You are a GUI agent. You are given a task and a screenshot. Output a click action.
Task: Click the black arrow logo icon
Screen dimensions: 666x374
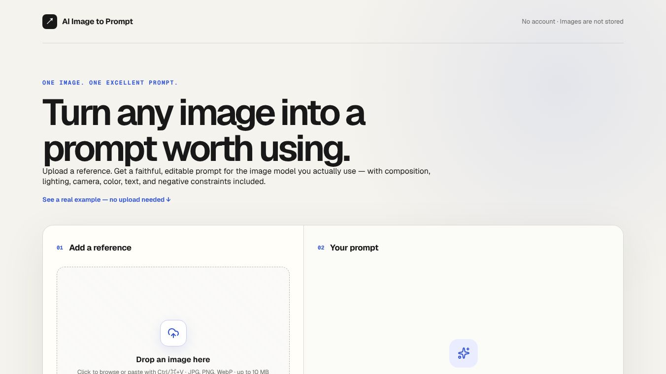[50, 22]
